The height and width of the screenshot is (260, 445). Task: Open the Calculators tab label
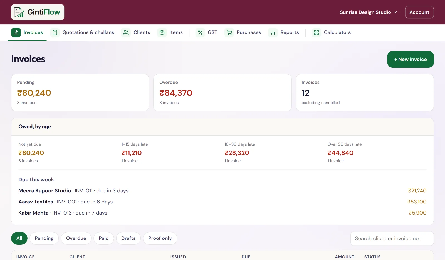pos(337,32)
